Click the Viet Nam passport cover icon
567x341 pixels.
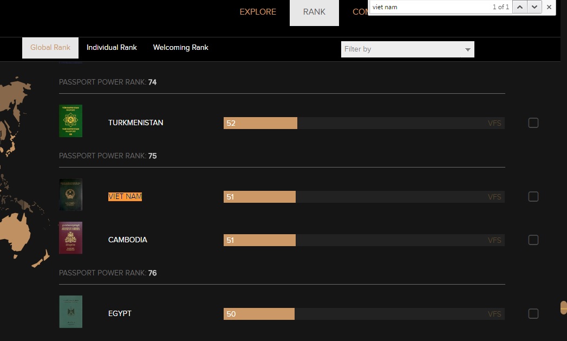70,195
